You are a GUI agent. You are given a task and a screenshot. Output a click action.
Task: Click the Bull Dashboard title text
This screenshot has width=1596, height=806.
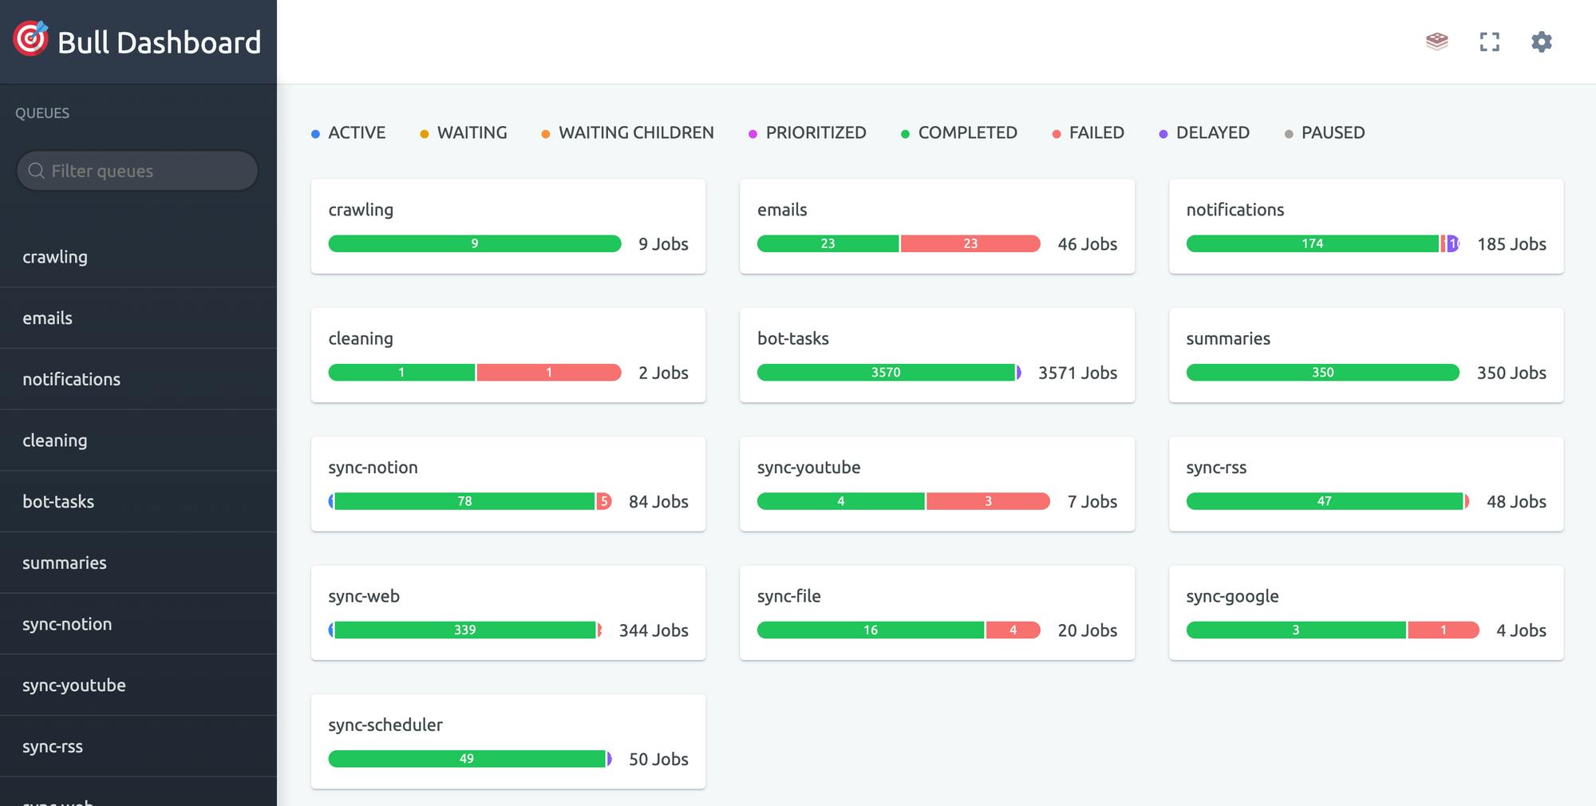click(159, 42)
